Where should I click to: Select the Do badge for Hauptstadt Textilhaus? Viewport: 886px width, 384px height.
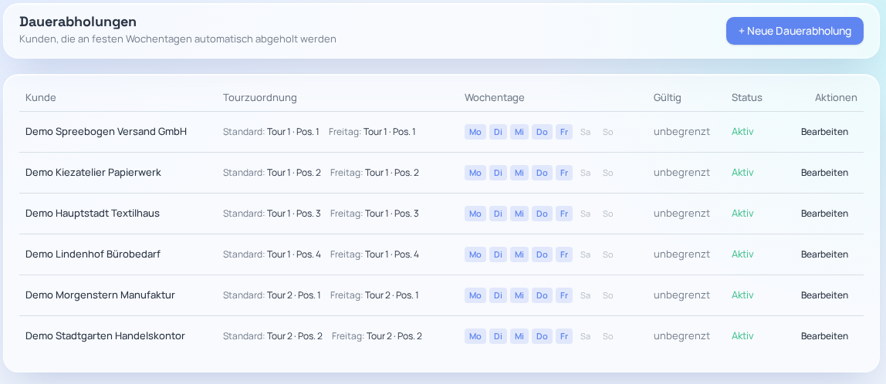[542, 214]
